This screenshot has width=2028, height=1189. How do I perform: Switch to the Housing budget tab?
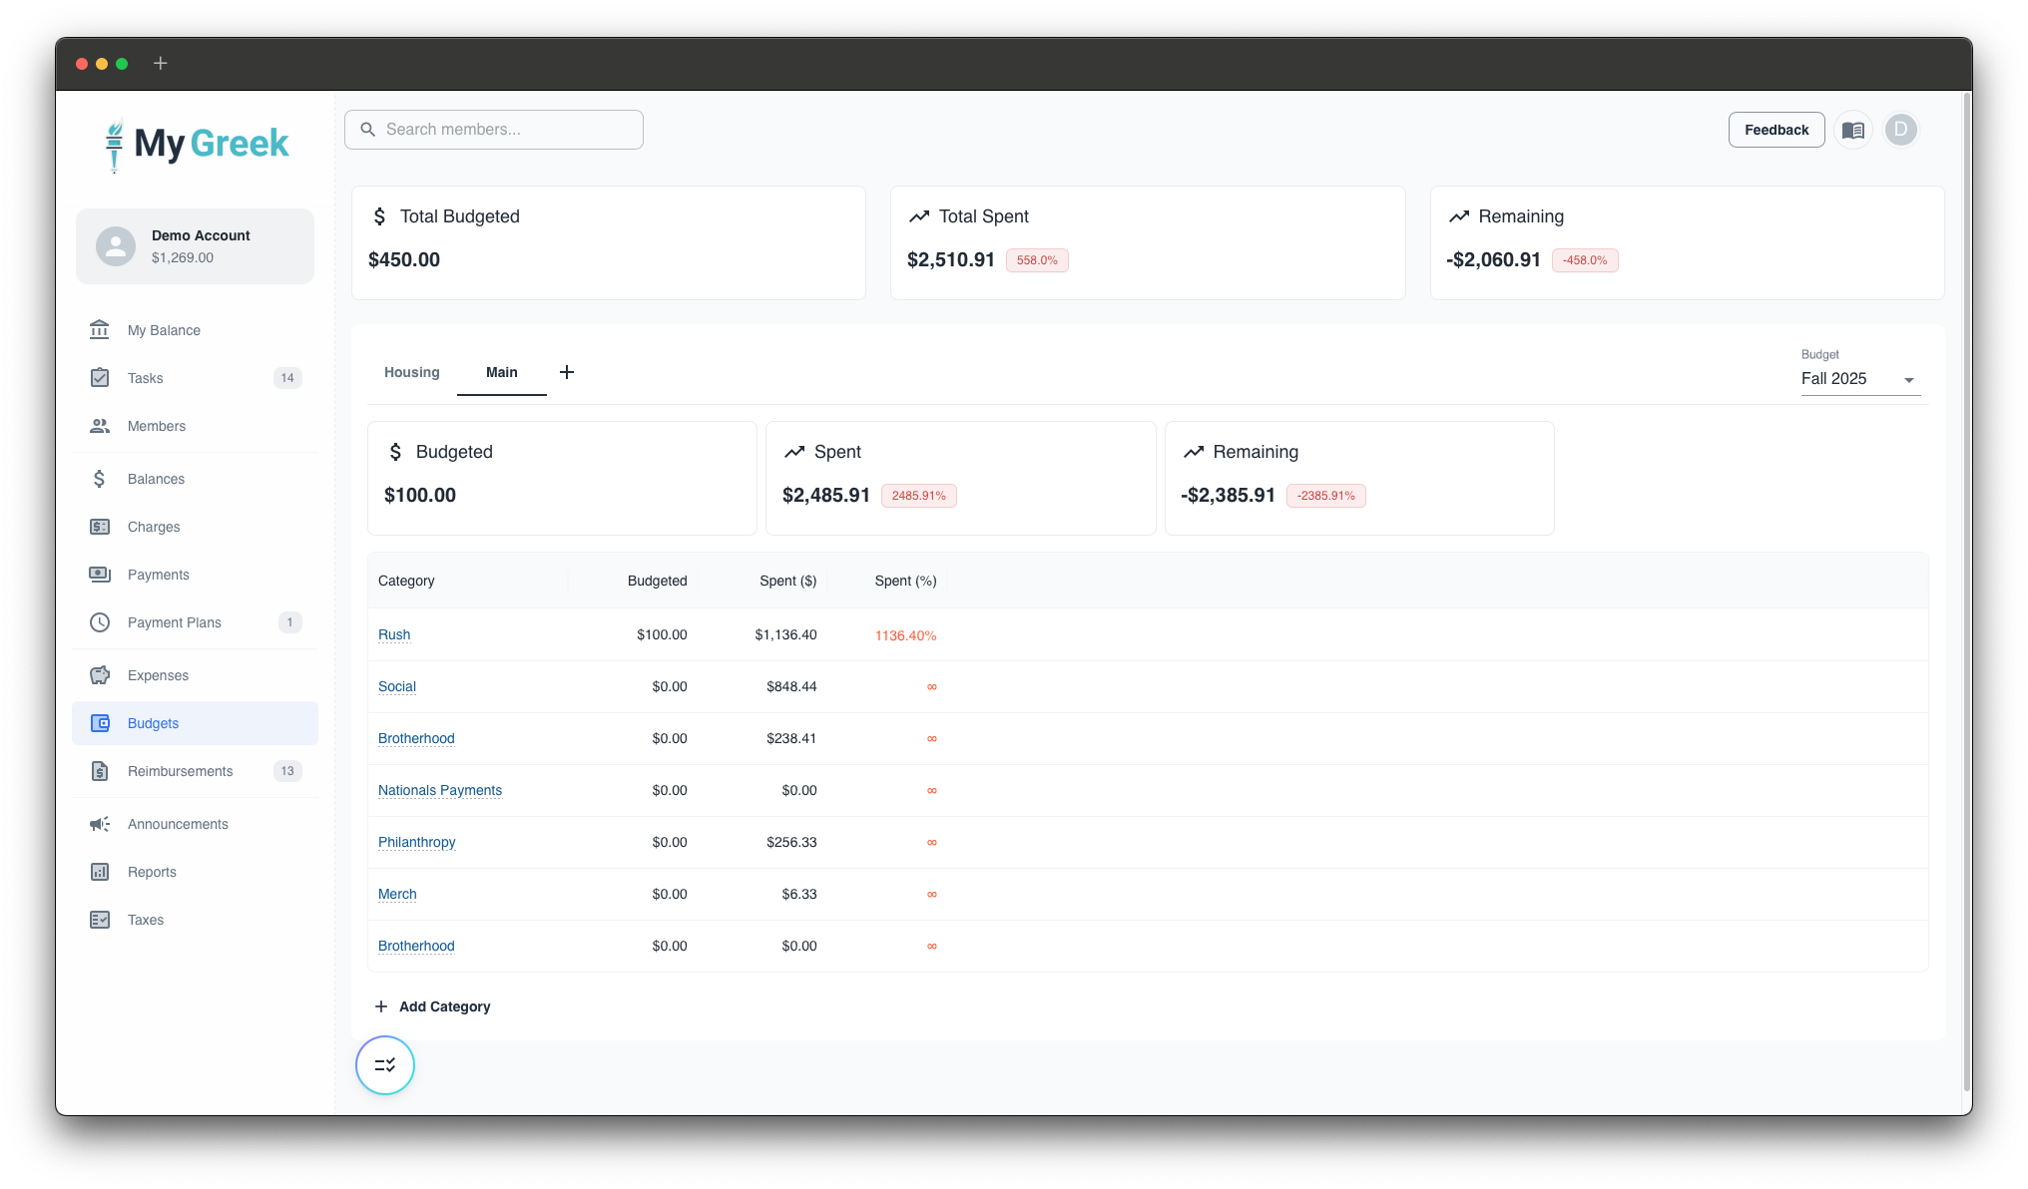(x=411, y=372)
